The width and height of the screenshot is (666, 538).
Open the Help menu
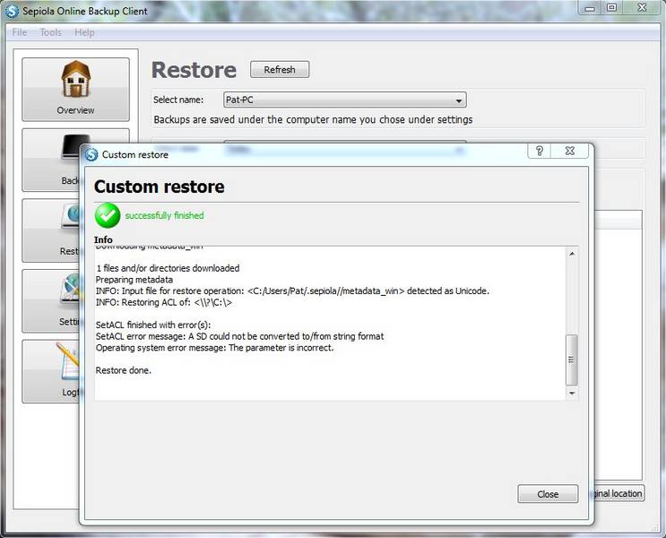[84, 32]
